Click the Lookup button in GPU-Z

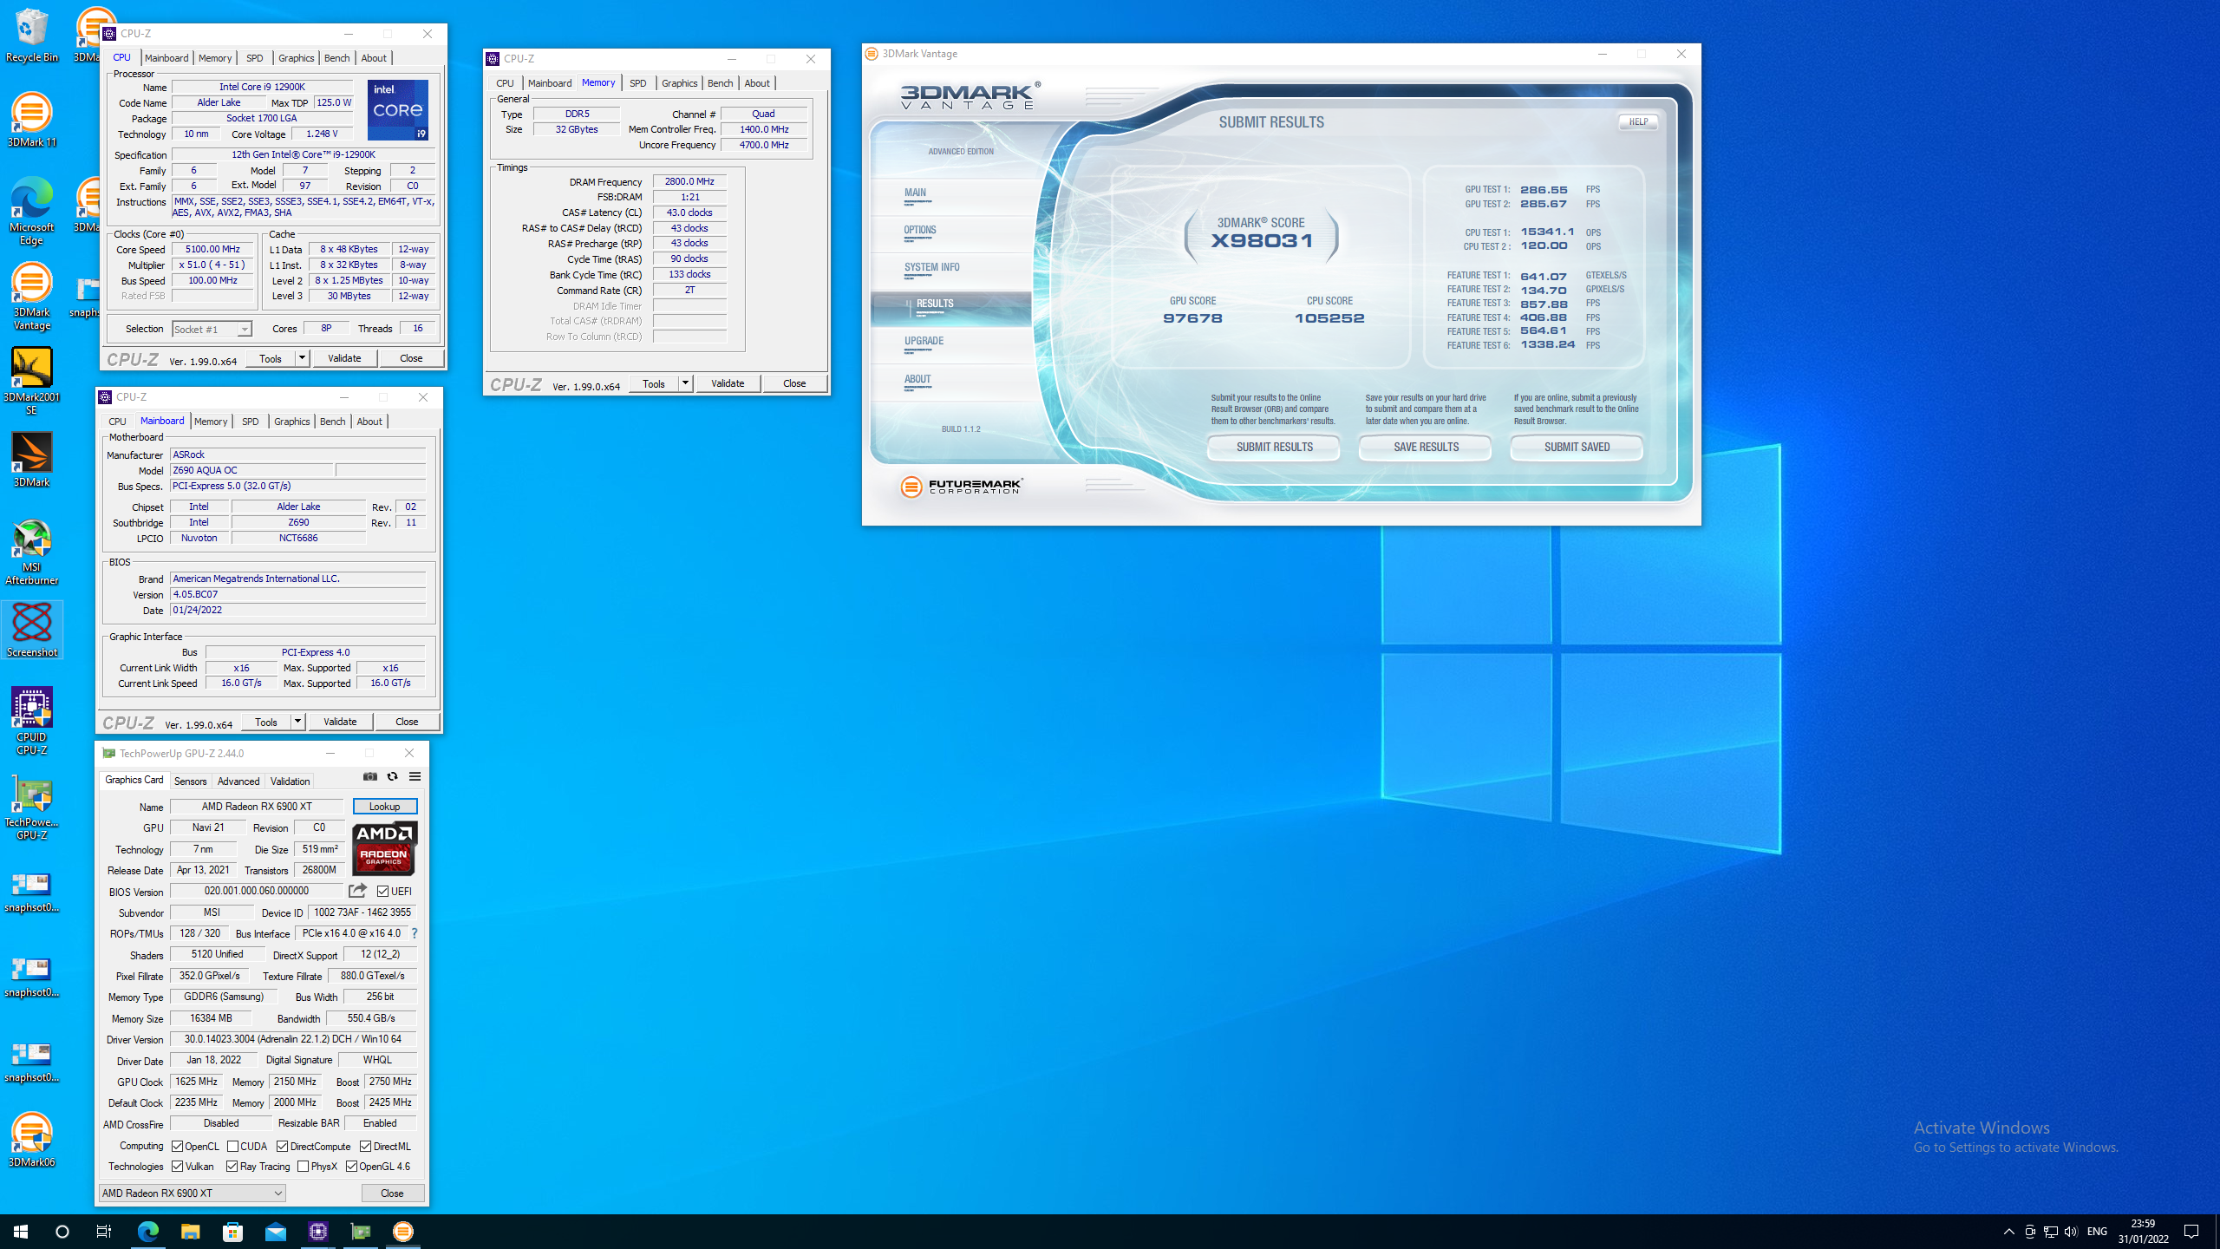[x=384, y=806]
